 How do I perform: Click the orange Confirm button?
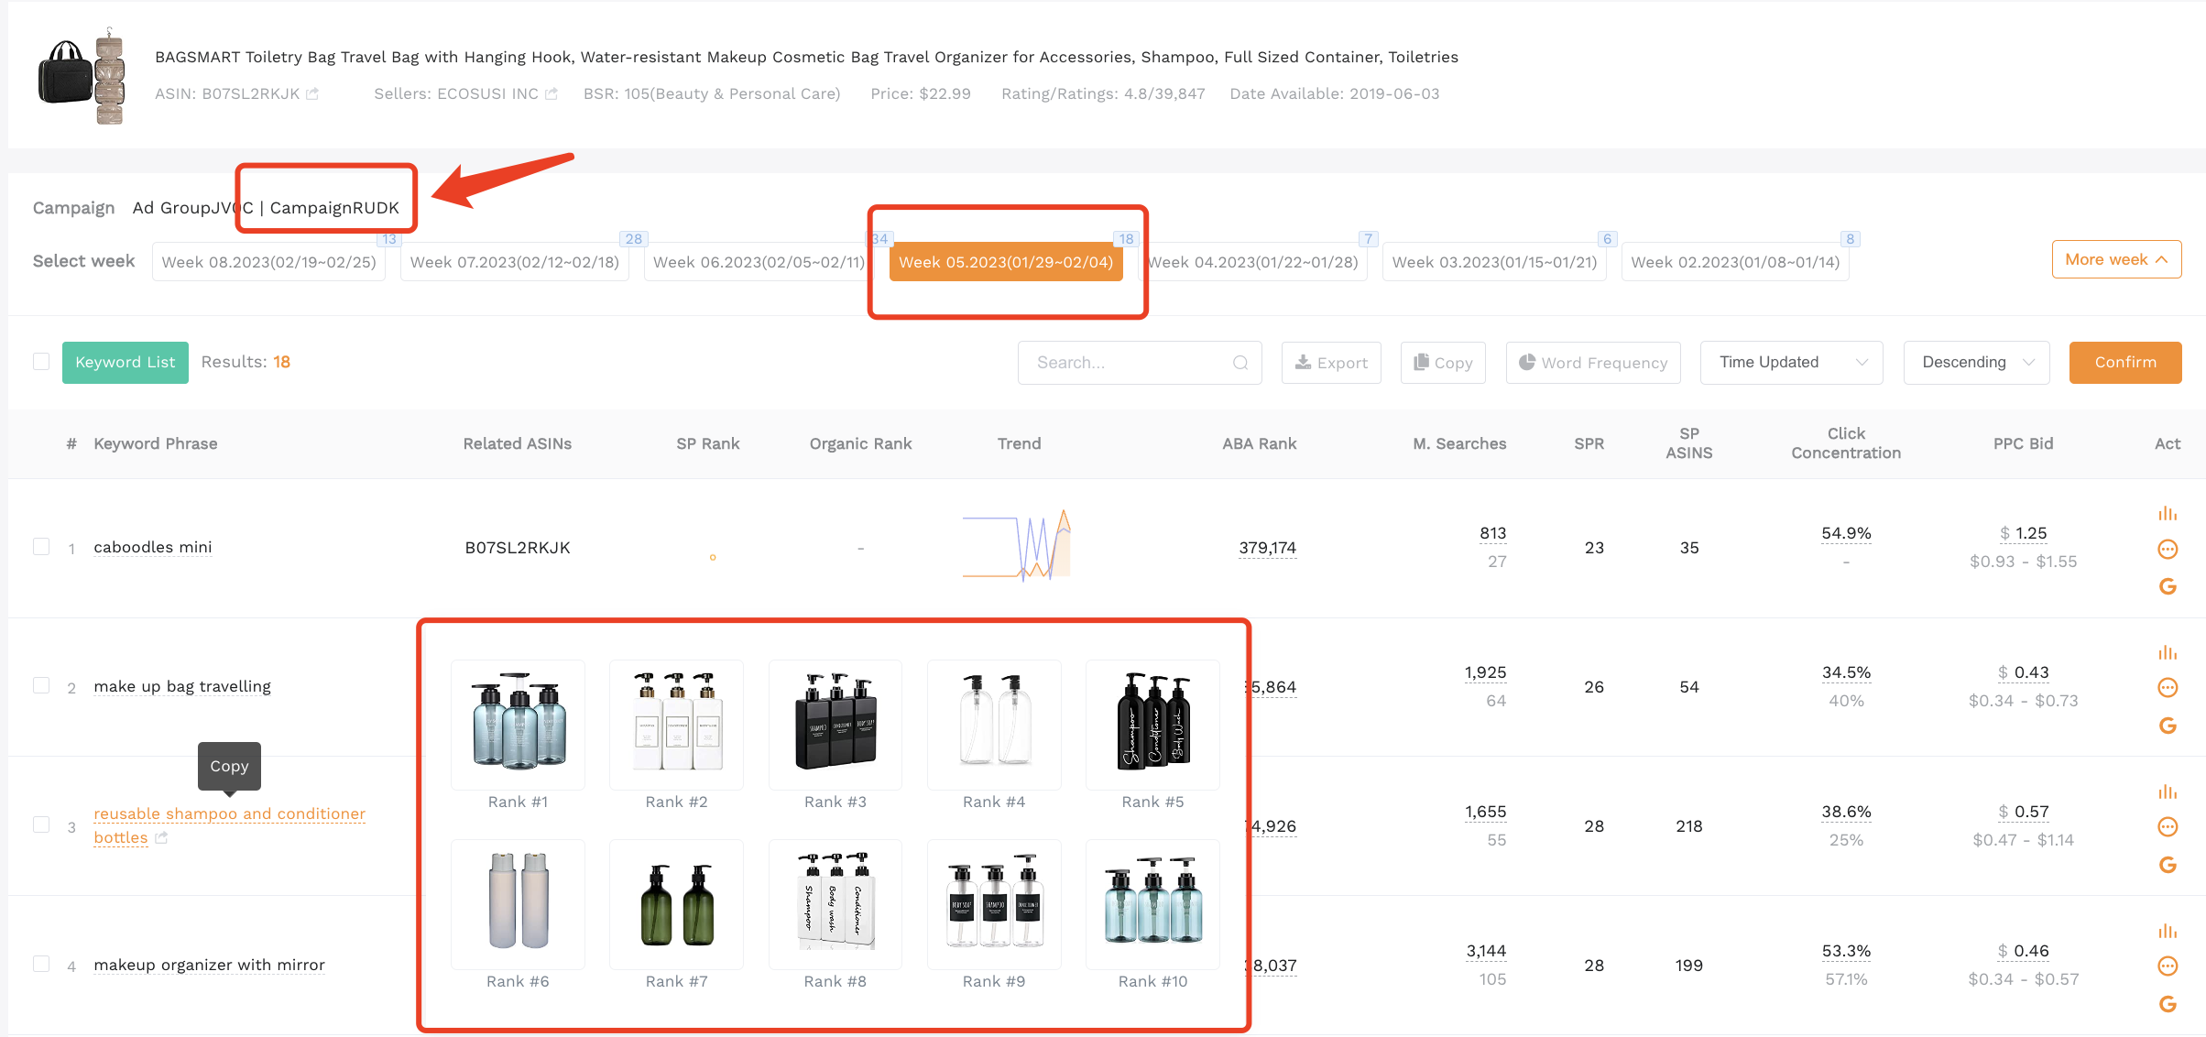coord(2124,363)
